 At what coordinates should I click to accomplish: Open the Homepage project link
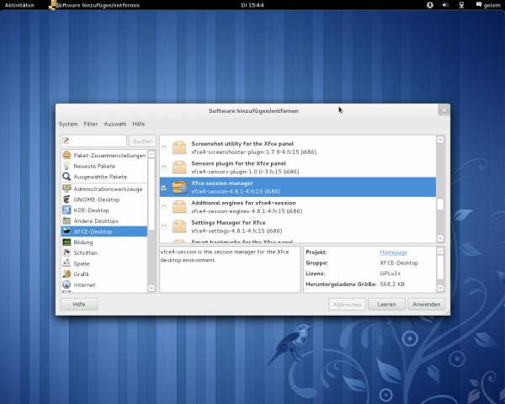(x=393, y=252)
